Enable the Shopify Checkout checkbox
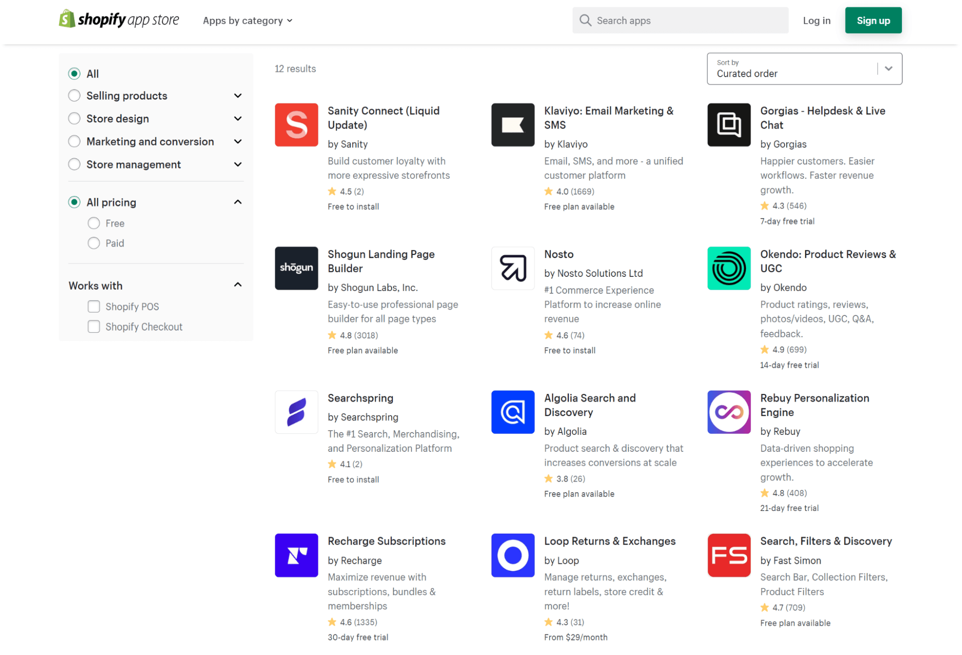The height and width of the screenshot is (655, 962). pos(94,327)
